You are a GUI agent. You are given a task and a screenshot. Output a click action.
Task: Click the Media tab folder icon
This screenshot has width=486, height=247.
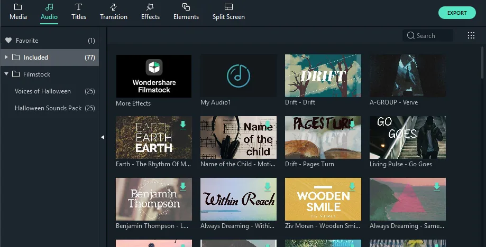18,7
